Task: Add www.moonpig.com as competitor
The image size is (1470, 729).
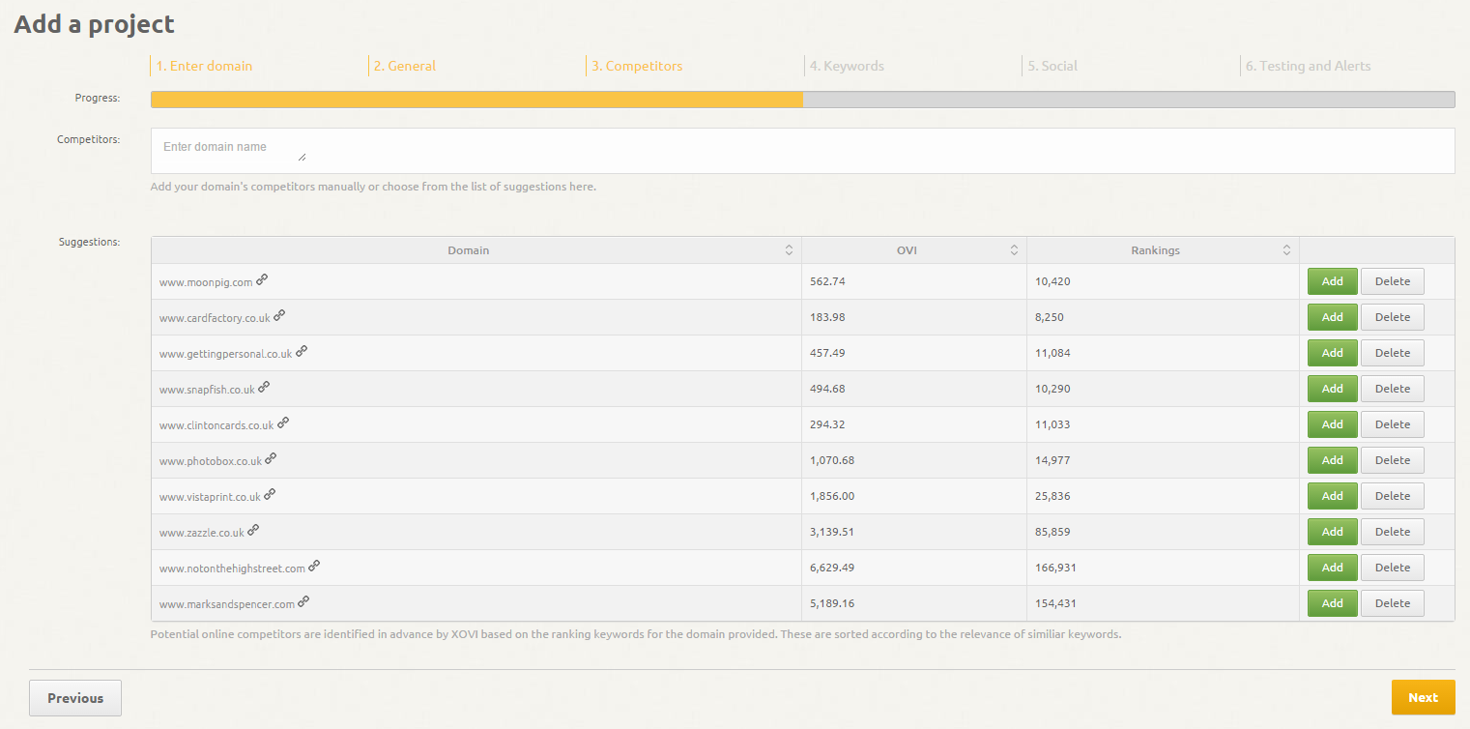Action: coord(1333,281)
